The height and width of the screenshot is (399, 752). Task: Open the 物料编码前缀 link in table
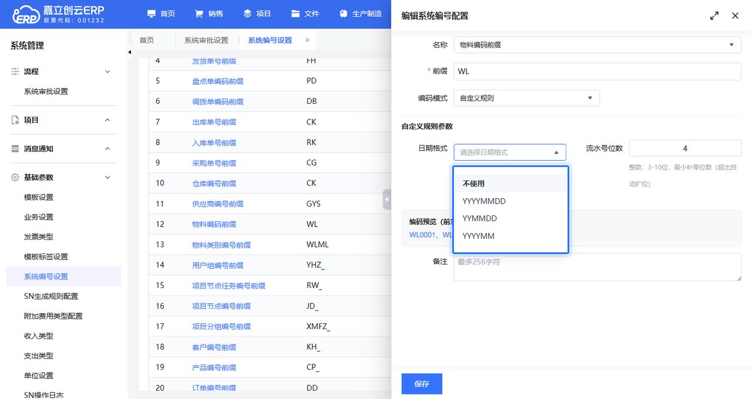click(214, 225)
